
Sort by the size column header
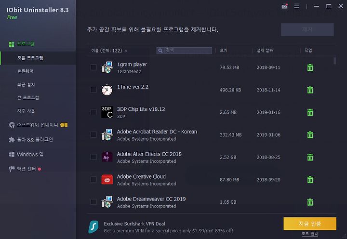(x=224, y=51)
